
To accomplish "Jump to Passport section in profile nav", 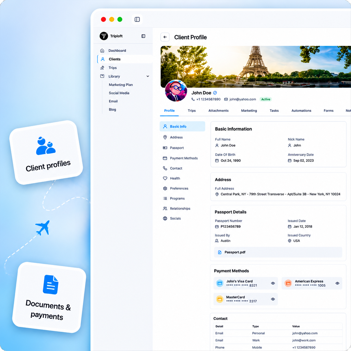I will click(177, 148).
